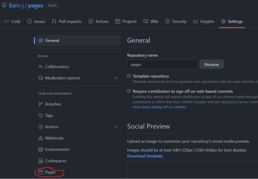258x179 pixels.
Task: Click the Codespaces icon
Action: pos(41,161)
